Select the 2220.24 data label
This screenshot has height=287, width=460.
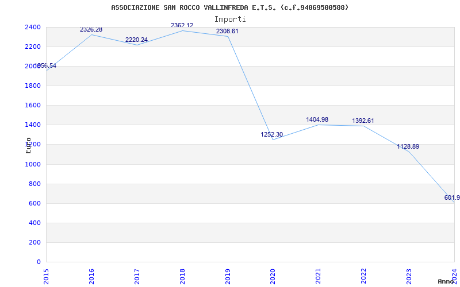[136, 40]
